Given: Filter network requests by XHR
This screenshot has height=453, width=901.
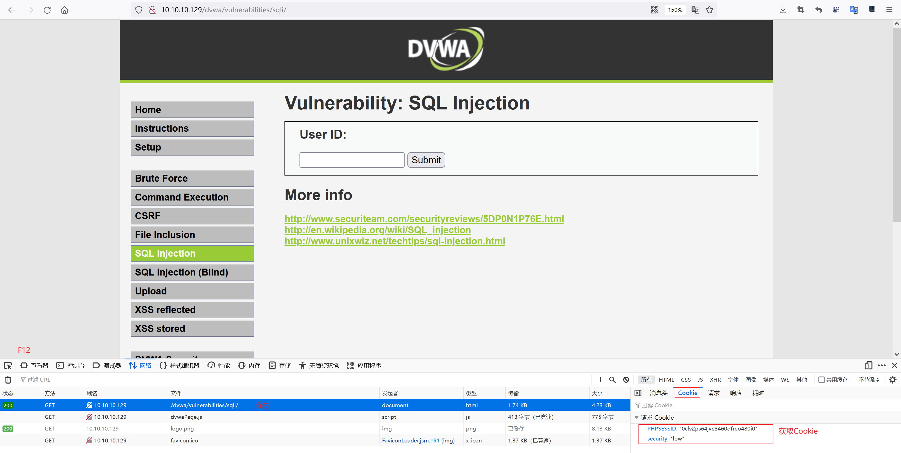Looking at the screenshot, I should tap(715, 380).
